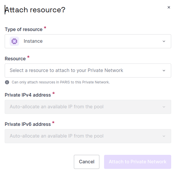Screen dimensions: 175x173
Task: Click the info icon beside PARIS notice
Action: pos(7,82)
